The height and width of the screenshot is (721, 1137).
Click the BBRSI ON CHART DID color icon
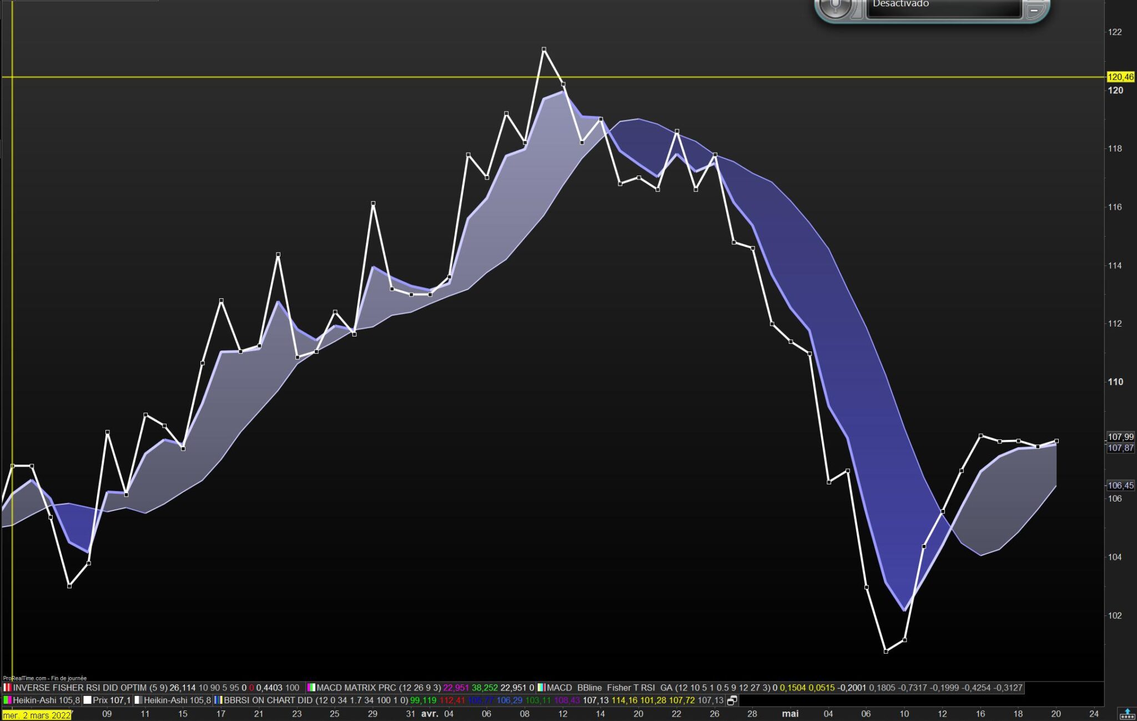(218, 700)
